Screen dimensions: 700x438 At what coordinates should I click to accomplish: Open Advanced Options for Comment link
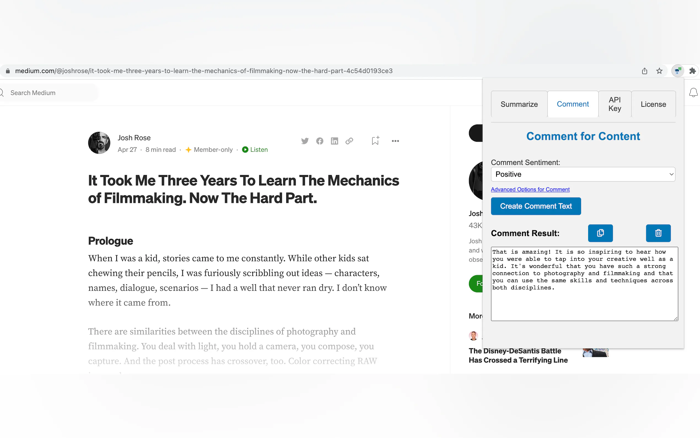click(x=530, y=189)
